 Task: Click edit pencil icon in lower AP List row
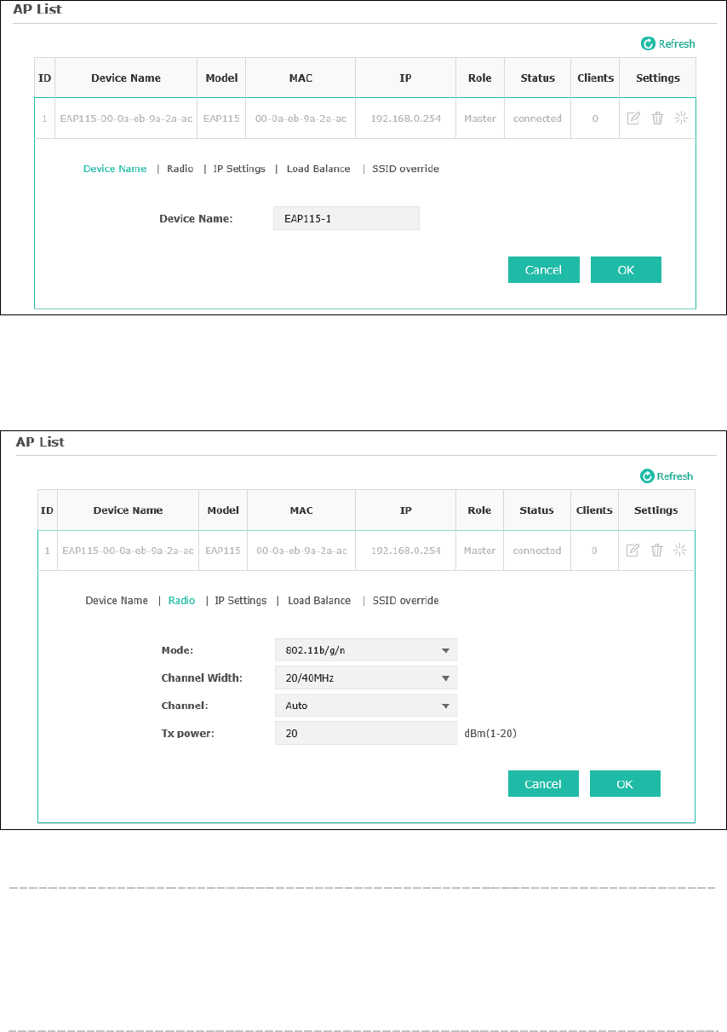(633, 551)
